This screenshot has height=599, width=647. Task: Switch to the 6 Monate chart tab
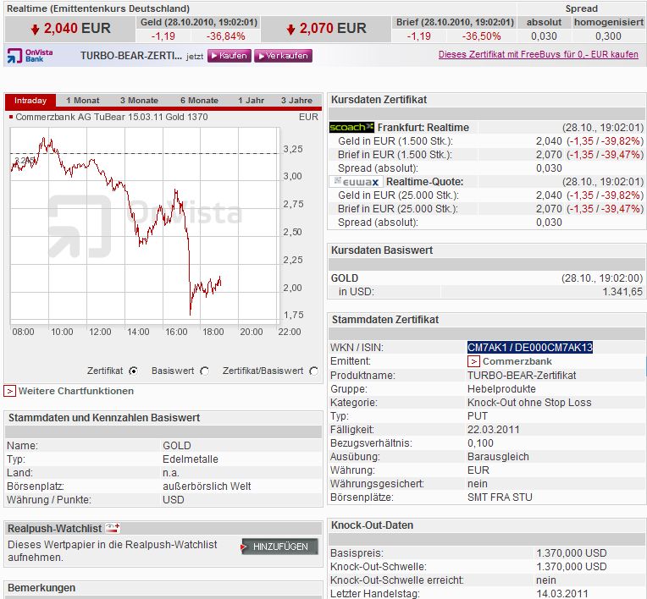[199, 100]
